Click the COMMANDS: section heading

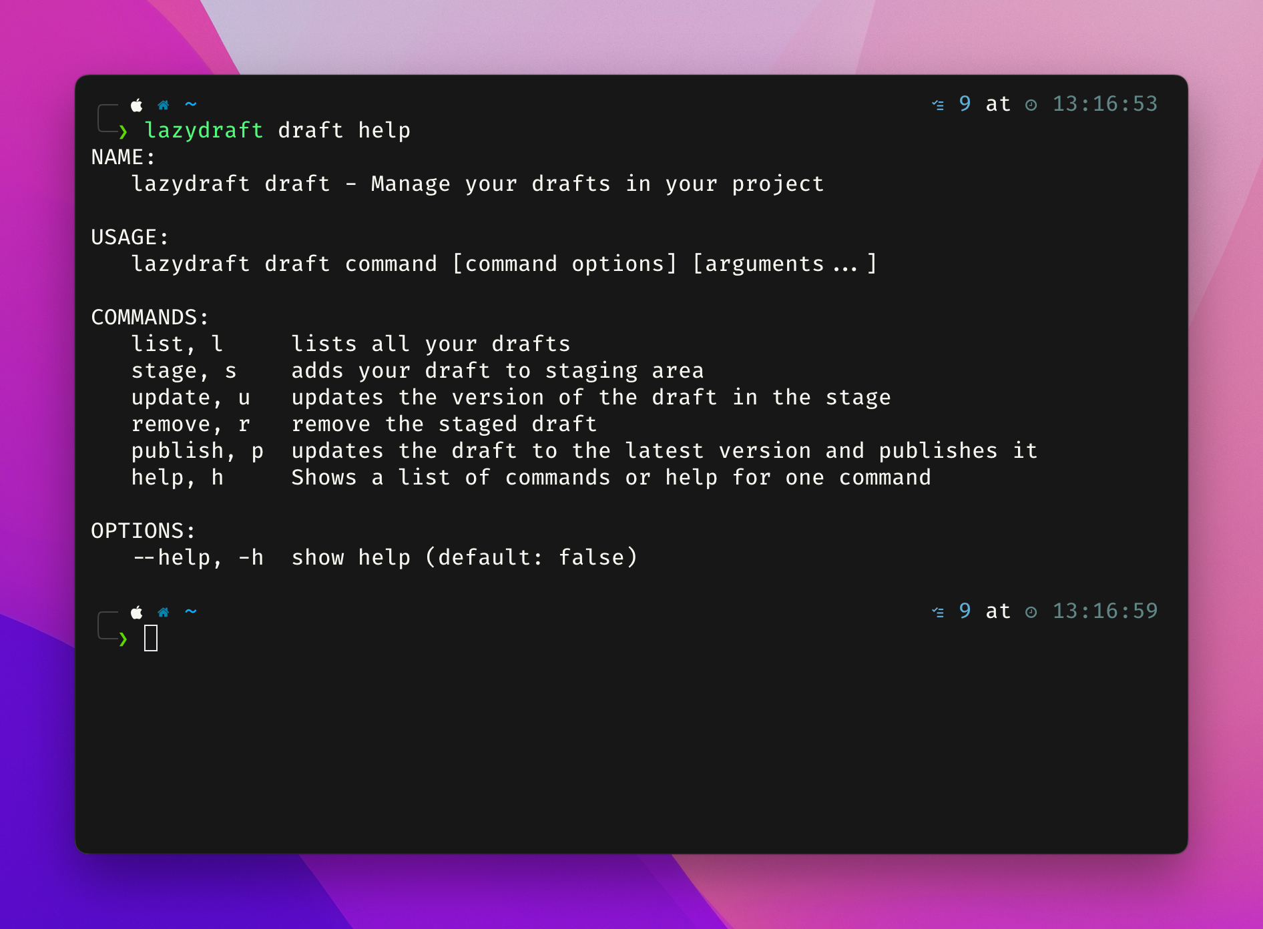pyautogui.click(x=150, y=317)
